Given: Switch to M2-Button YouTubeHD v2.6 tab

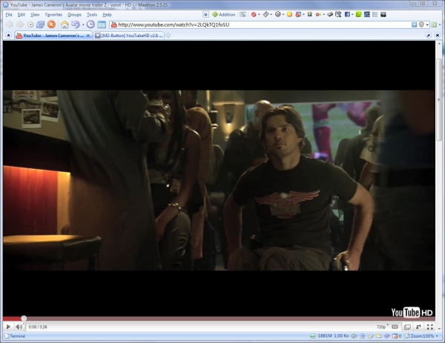Looking at the screenshot, I should (129, 36).
